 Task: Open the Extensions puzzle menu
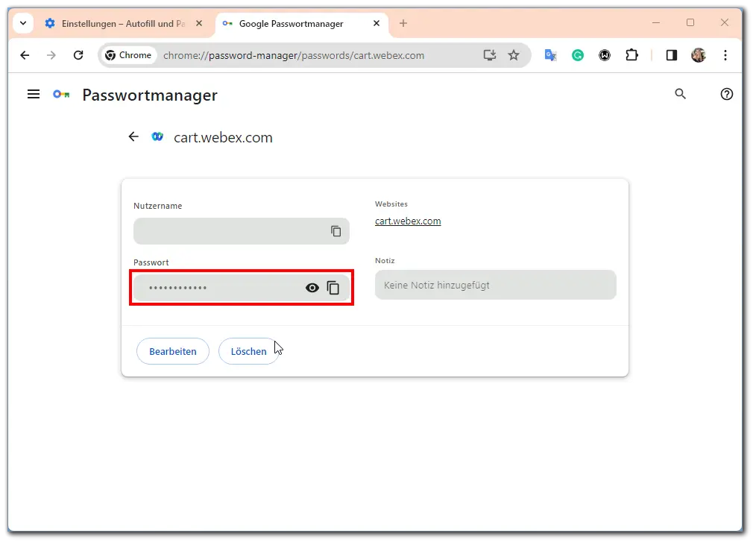coord(631,55)
